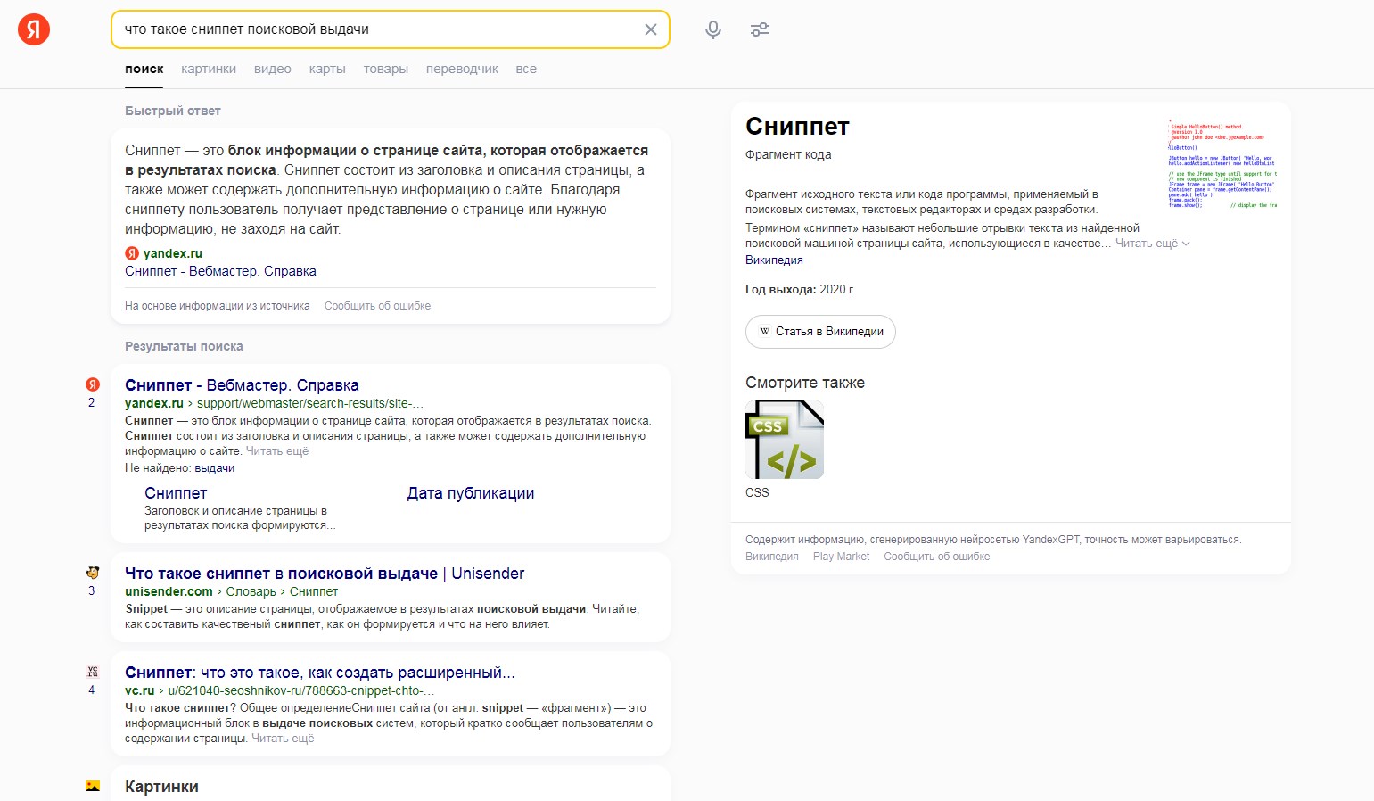Image resolution: width=1374 pixels, height=801 pixels.
Task: Switch to the «видео» tab
Action: [x=273, y=69]
